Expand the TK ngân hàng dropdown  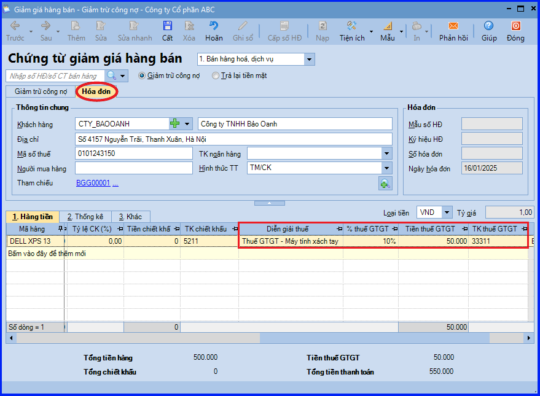tap(387, 153)
